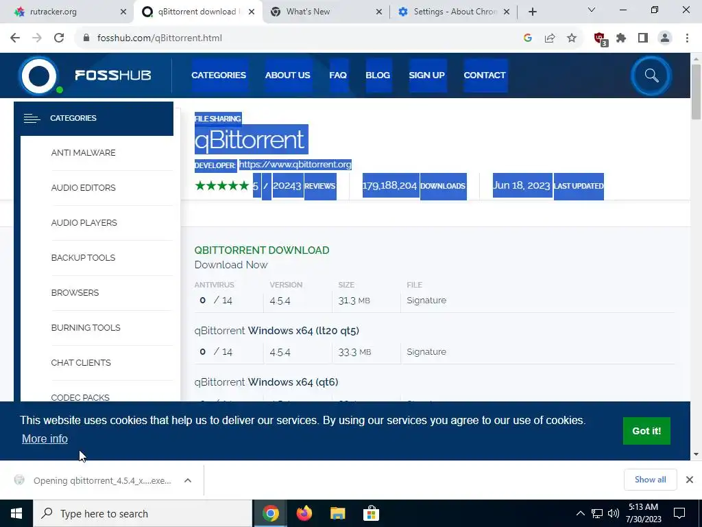
Task: Open the CONTACT menu item
Action: 485,75
